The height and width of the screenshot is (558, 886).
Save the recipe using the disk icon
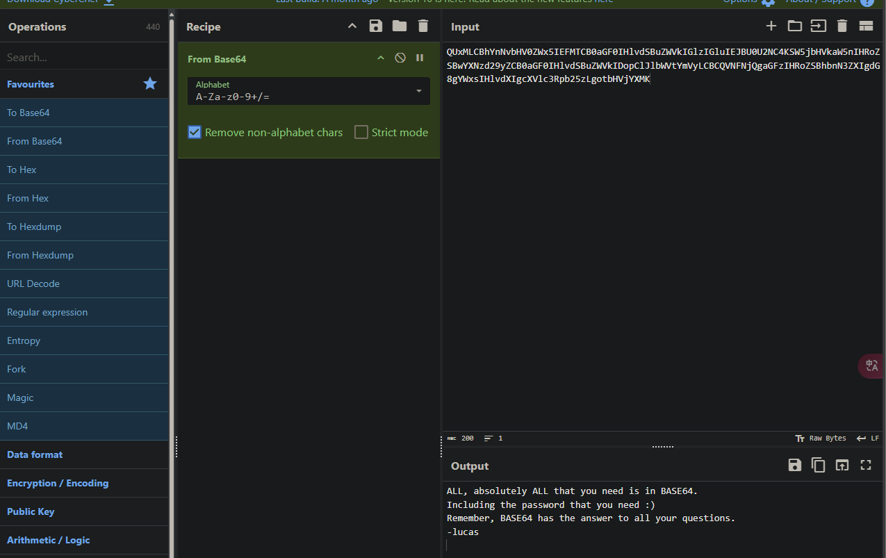tap(376, 26)
